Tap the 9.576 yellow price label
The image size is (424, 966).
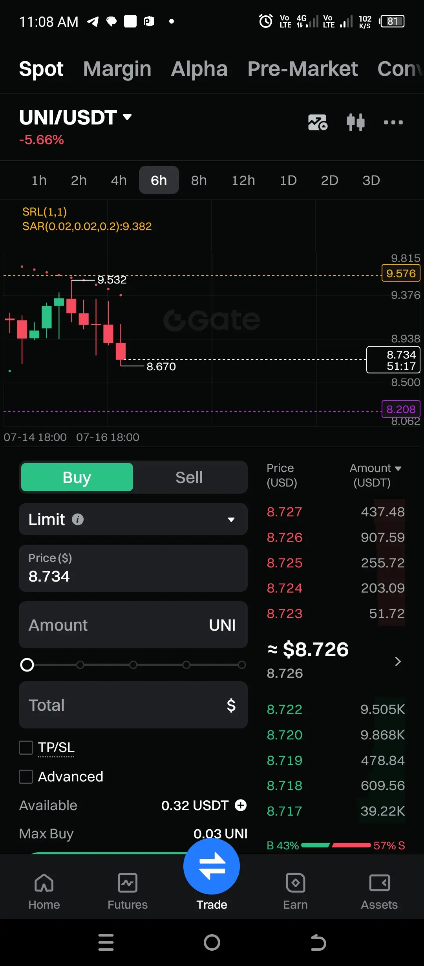(x=401, y=273)
